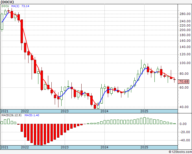This screenshot has width=192, height=154.
Task: Select the DOCU ticker legend label
Action: (5, 6)
